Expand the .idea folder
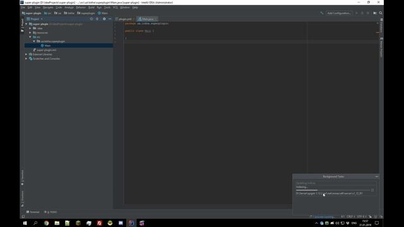Screen dimensions: 404x227 pos(30,28)
